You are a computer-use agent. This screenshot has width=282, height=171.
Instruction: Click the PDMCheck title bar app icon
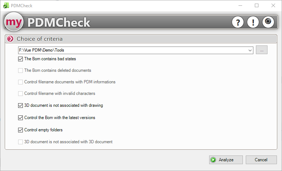click(x=6, y=5)
